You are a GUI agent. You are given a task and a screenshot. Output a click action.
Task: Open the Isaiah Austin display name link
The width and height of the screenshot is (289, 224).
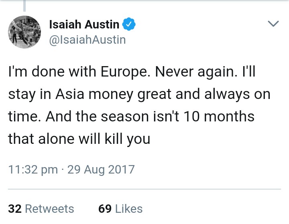click(x=84, y=24)
